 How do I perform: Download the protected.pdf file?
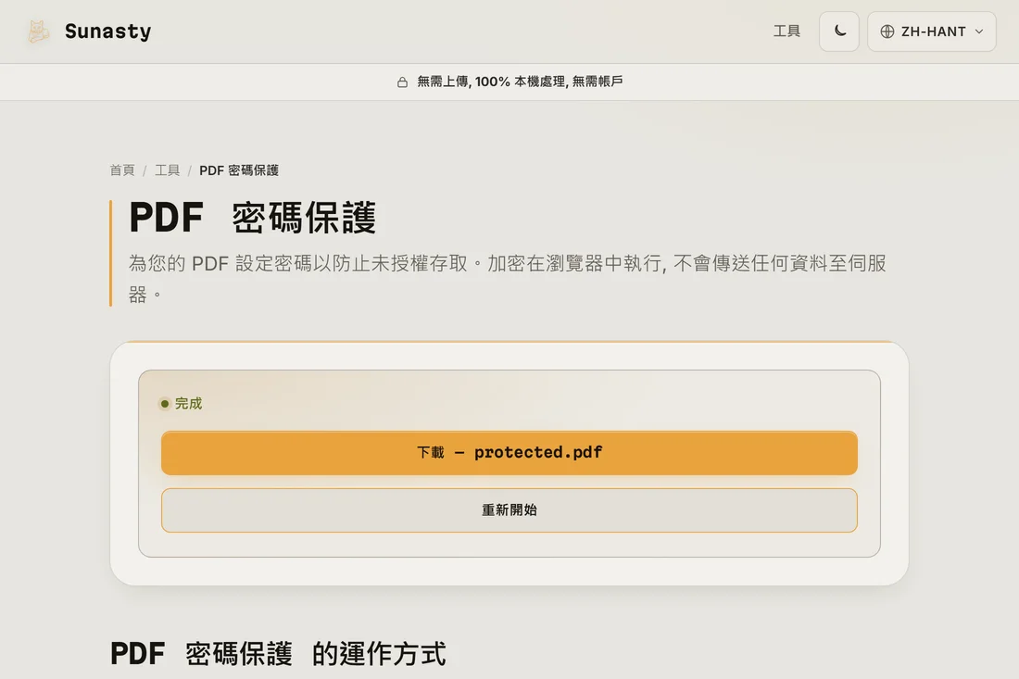(509, 453)
